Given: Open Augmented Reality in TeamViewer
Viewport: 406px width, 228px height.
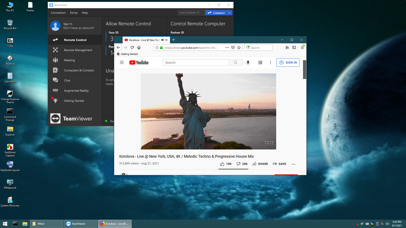Looking at the screenshot, I should tap(75, 91).
